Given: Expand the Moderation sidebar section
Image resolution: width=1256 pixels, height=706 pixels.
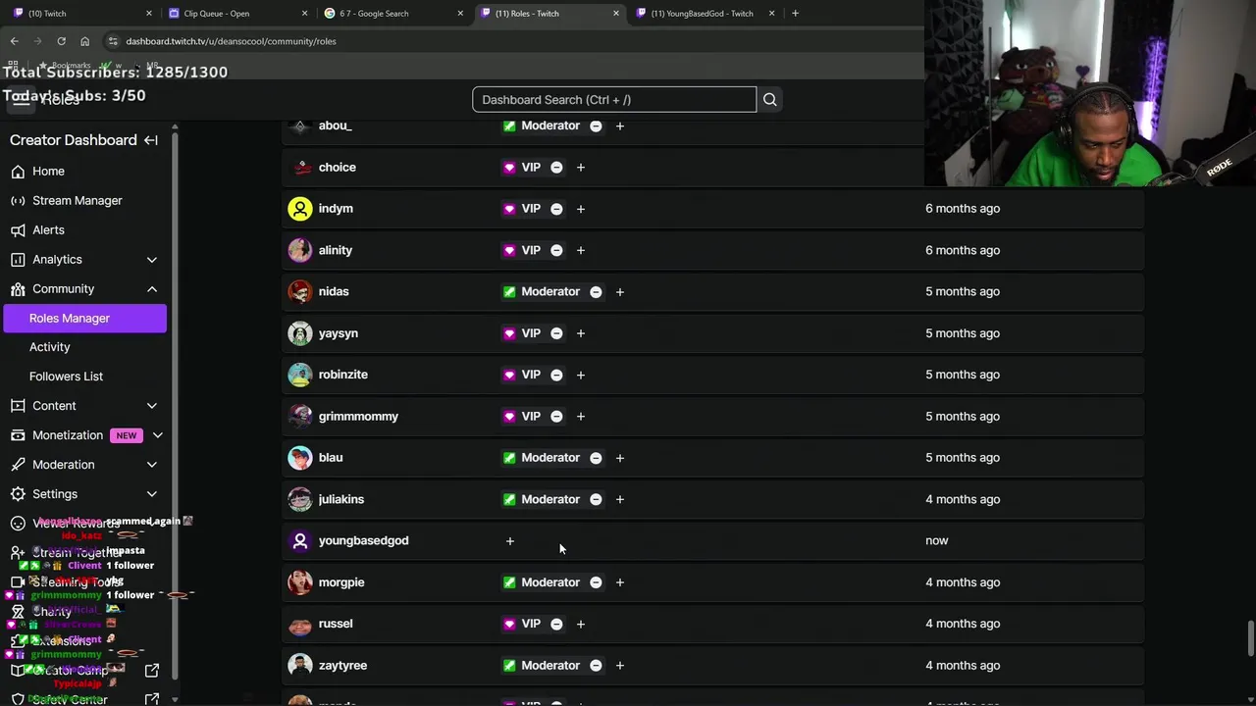Looking at the screenshot, I should pyautogui.click(x=151, y=465).
